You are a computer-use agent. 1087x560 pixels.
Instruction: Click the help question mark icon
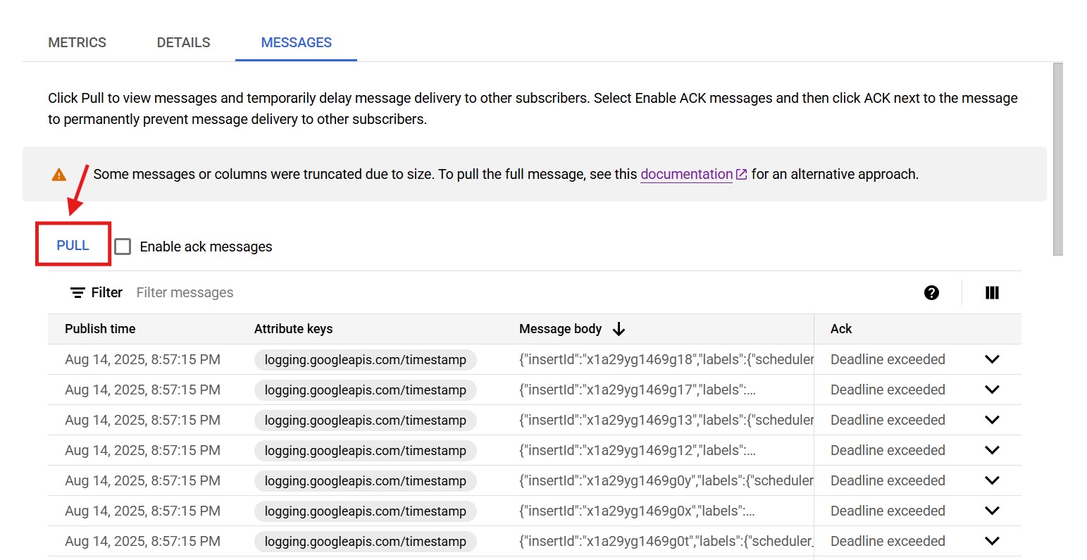pyautogui.click(x=931, y=293)
